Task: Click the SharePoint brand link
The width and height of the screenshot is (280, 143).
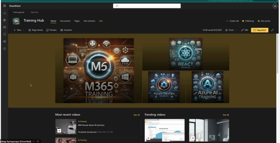Action: (15, 6)
